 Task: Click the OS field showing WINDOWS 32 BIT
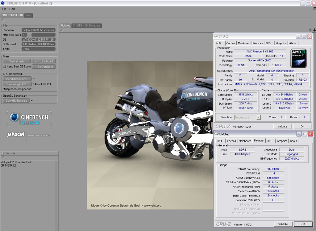pos(39,39)
